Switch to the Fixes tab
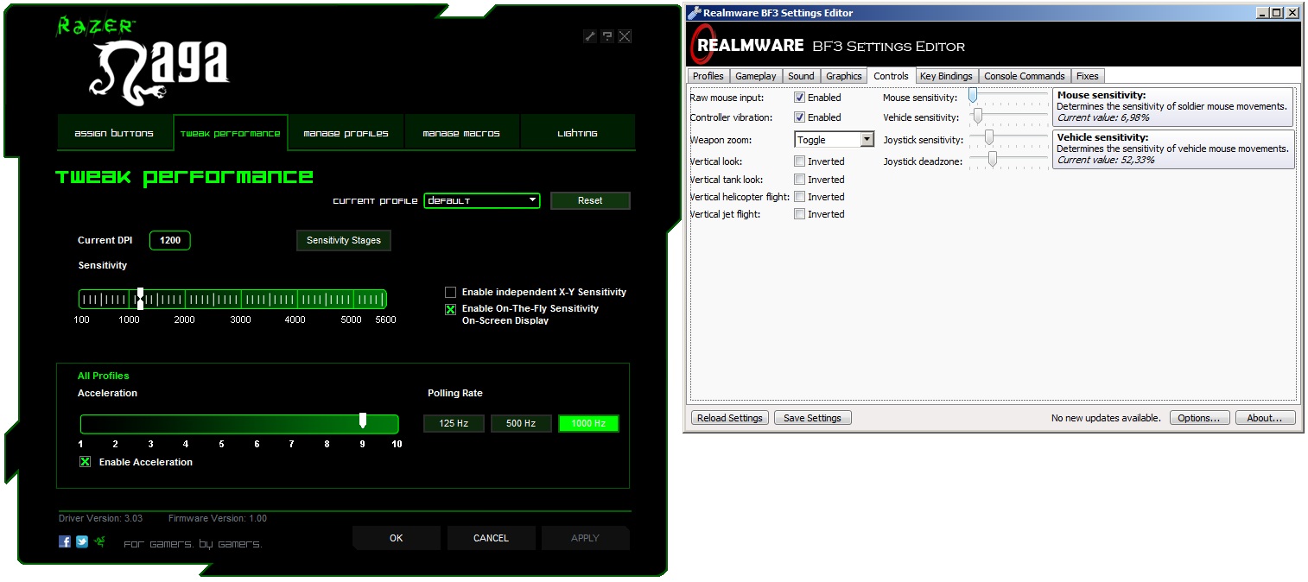1308x582 pixels. (x=1088, y=76)
